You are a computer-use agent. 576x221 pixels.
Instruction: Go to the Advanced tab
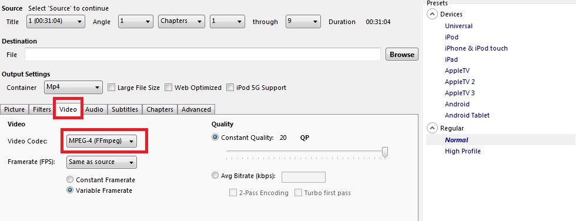coord(196,109)
